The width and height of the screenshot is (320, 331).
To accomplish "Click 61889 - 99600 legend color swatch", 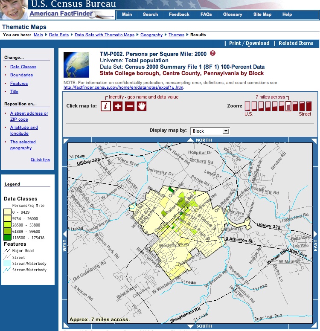I will pos(7,231).
